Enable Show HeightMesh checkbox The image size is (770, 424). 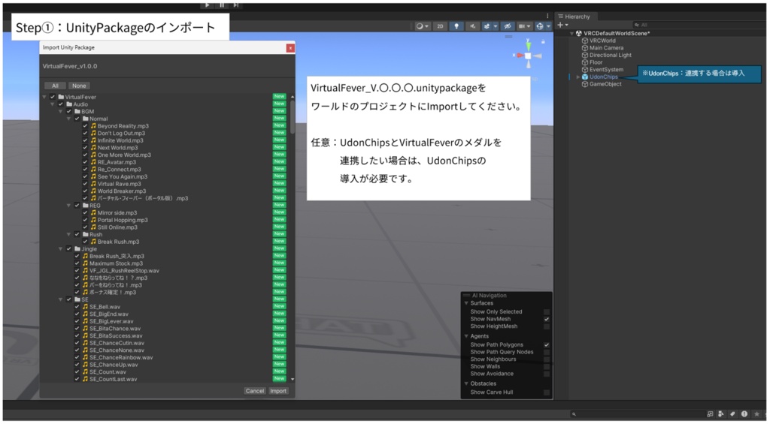pos(547,326)
